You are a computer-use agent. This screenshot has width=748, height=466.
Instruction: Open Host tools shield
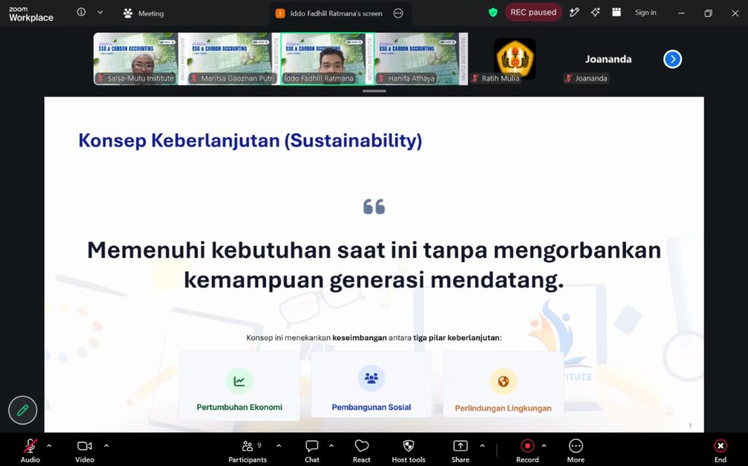coord(408,450)
